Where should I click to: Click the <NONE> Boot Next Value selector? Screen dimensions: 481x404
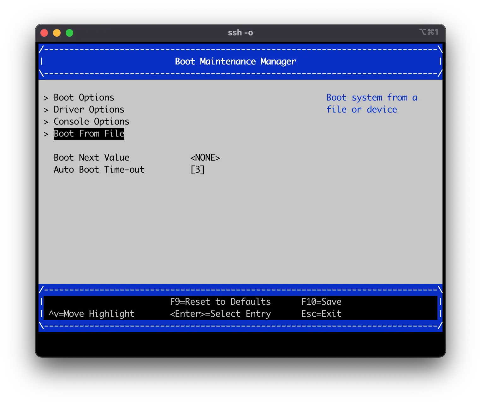coord(205,158)
